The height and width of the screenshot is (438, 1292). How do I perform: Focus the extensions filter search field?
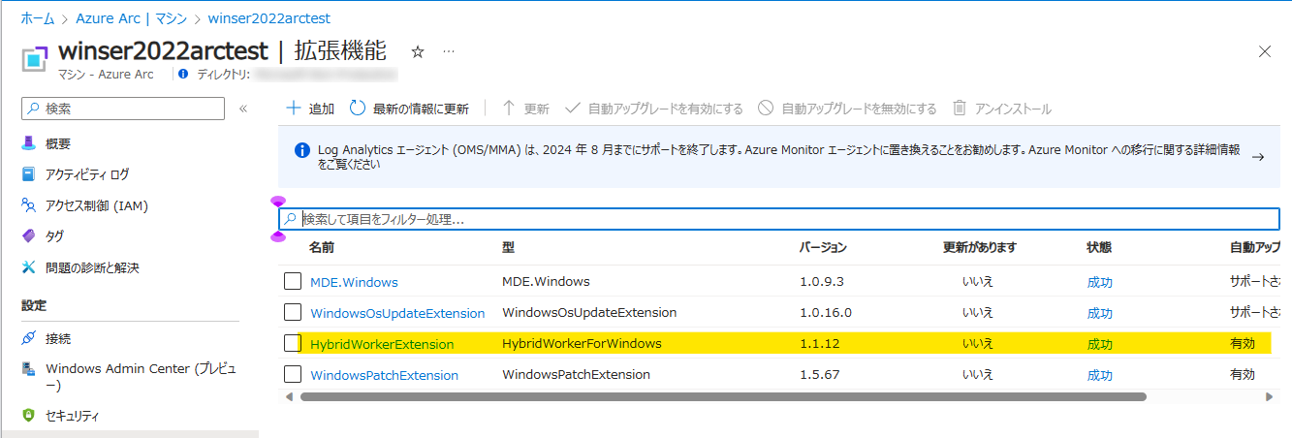click(x=779, y=219)
